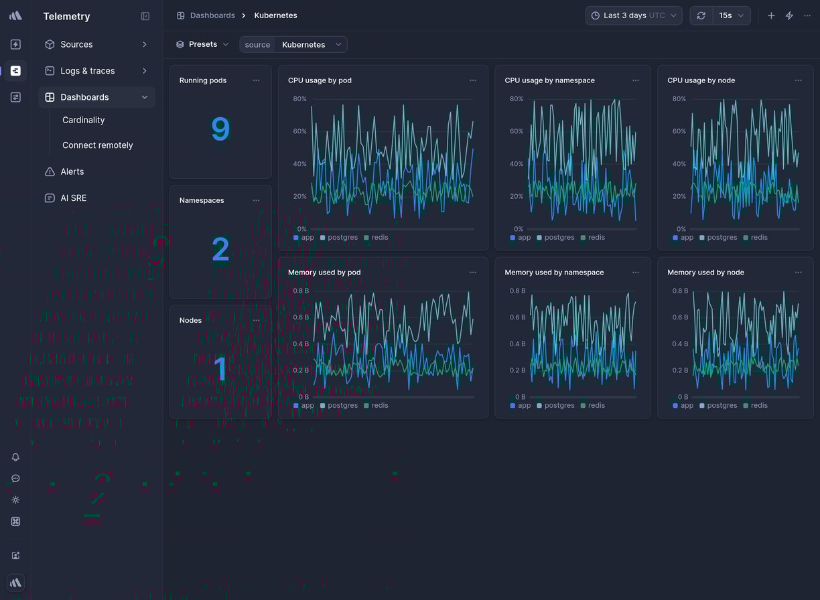
Task: Open options menu for Running pods panel
Action: (x=256, y=80)
